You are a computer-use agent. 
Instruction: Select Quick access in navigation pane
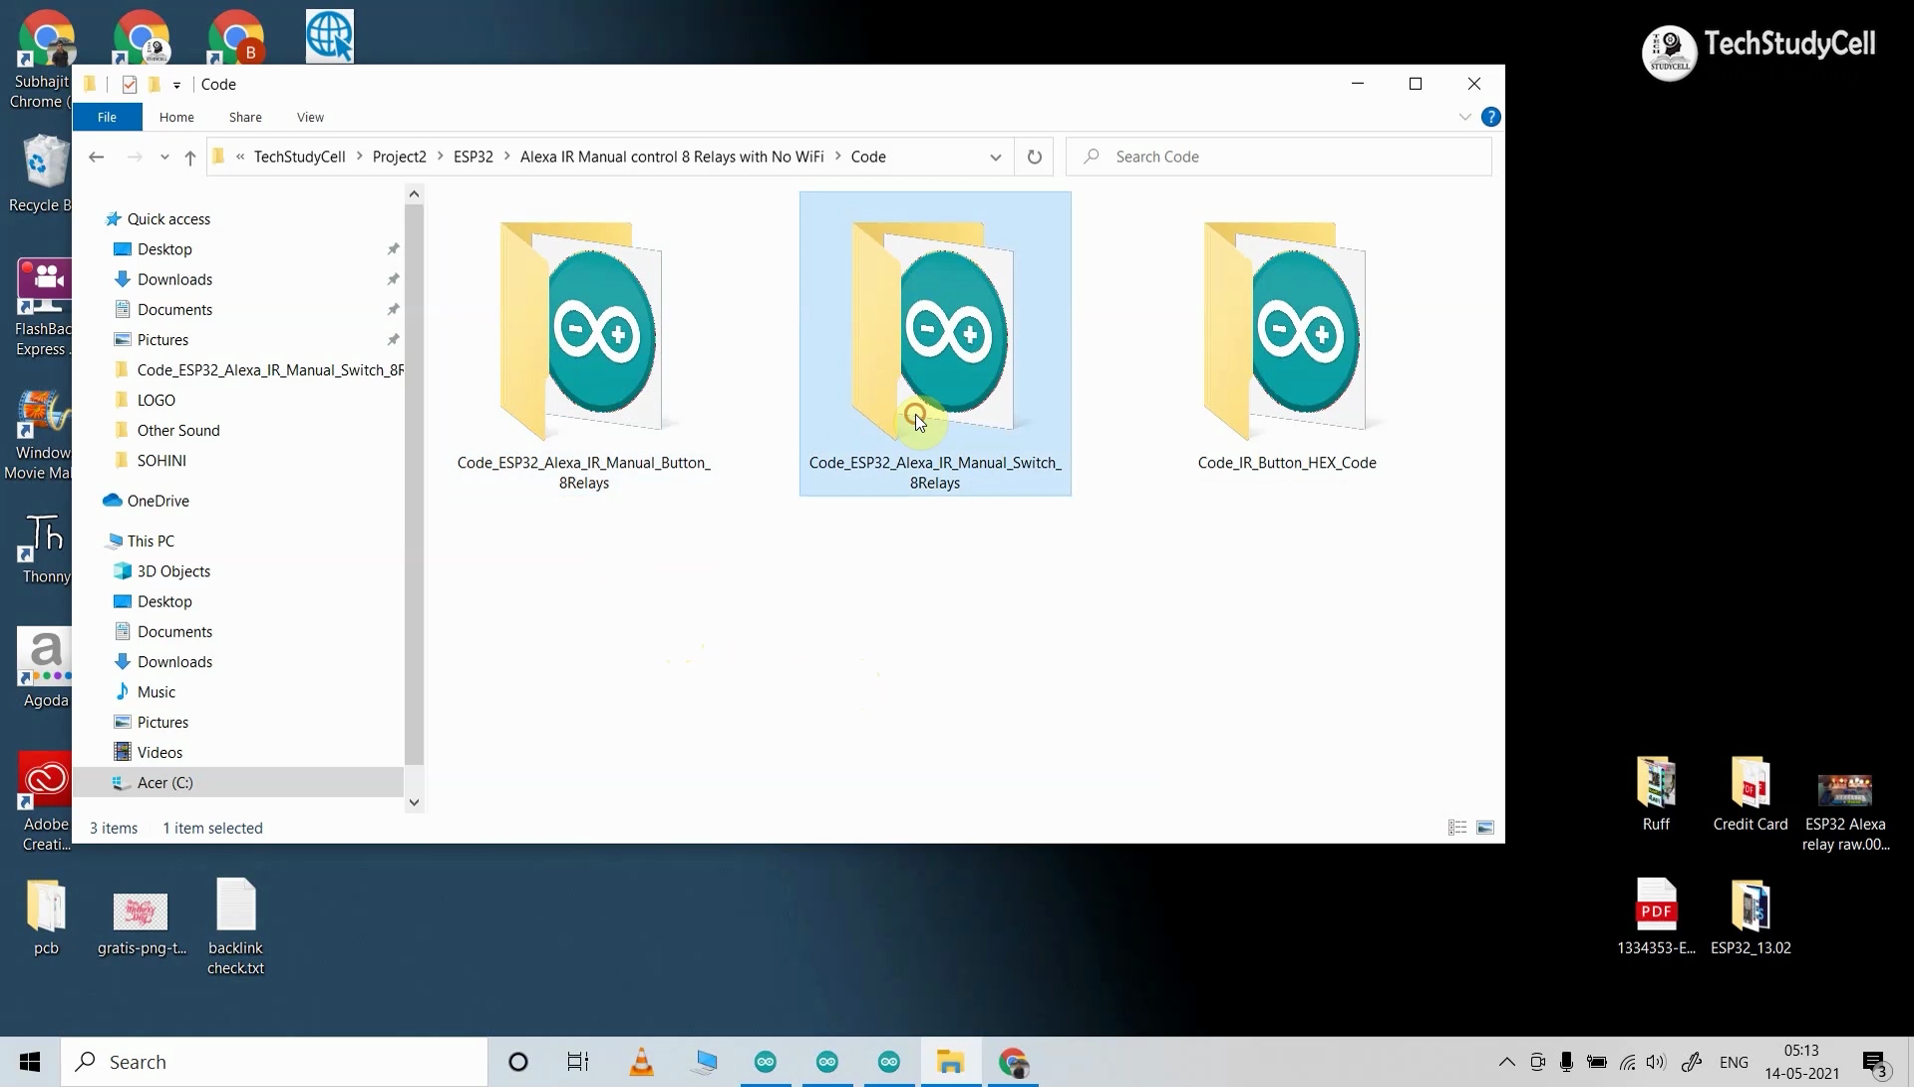[x=168, y=219]
